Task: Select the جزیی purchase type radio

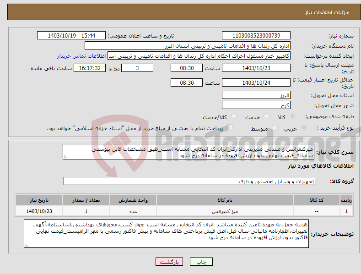Action: click(x=304, y=127)
